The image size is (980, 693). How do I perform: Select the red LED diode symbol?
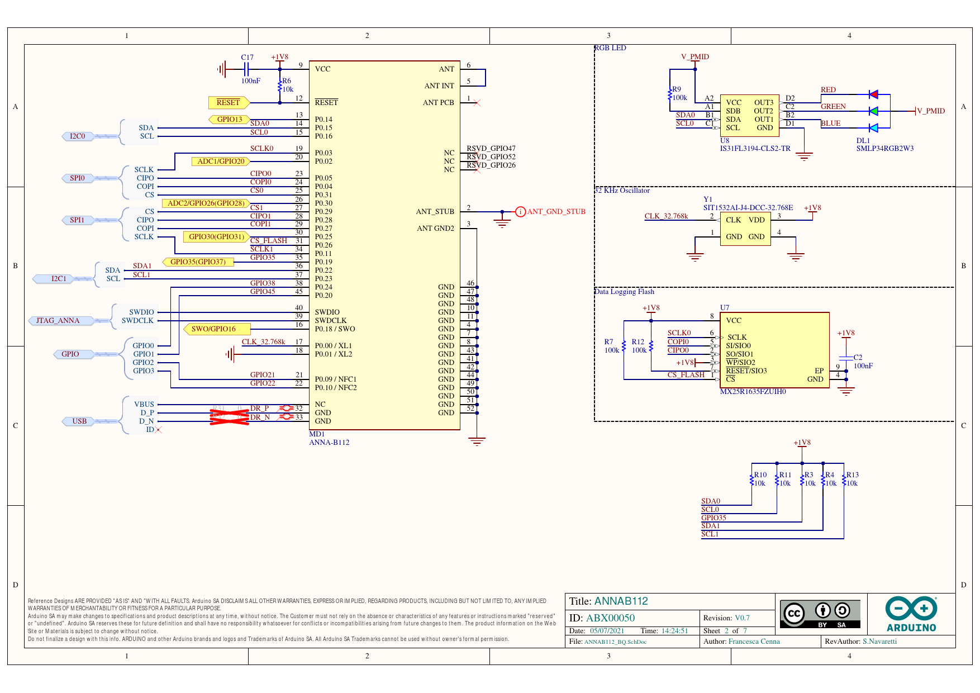(x=873, y=94)
